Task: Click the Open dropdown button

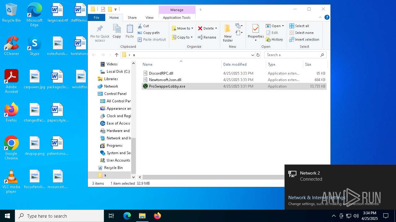Action: [274, 26]
